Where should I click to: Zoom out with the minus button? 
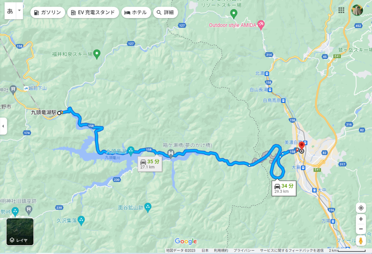(361, 229)
